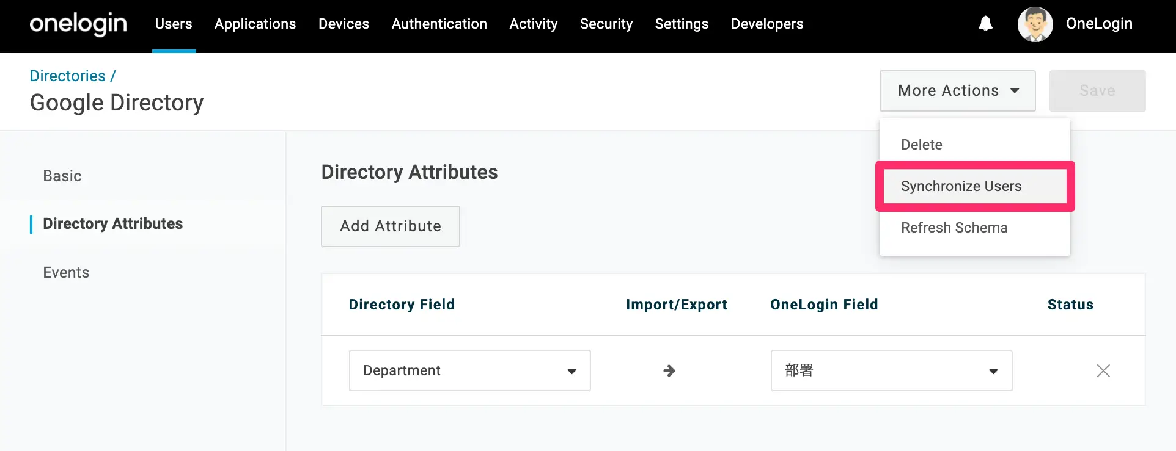Select Refresh Schema menu entry

(954, 228)
